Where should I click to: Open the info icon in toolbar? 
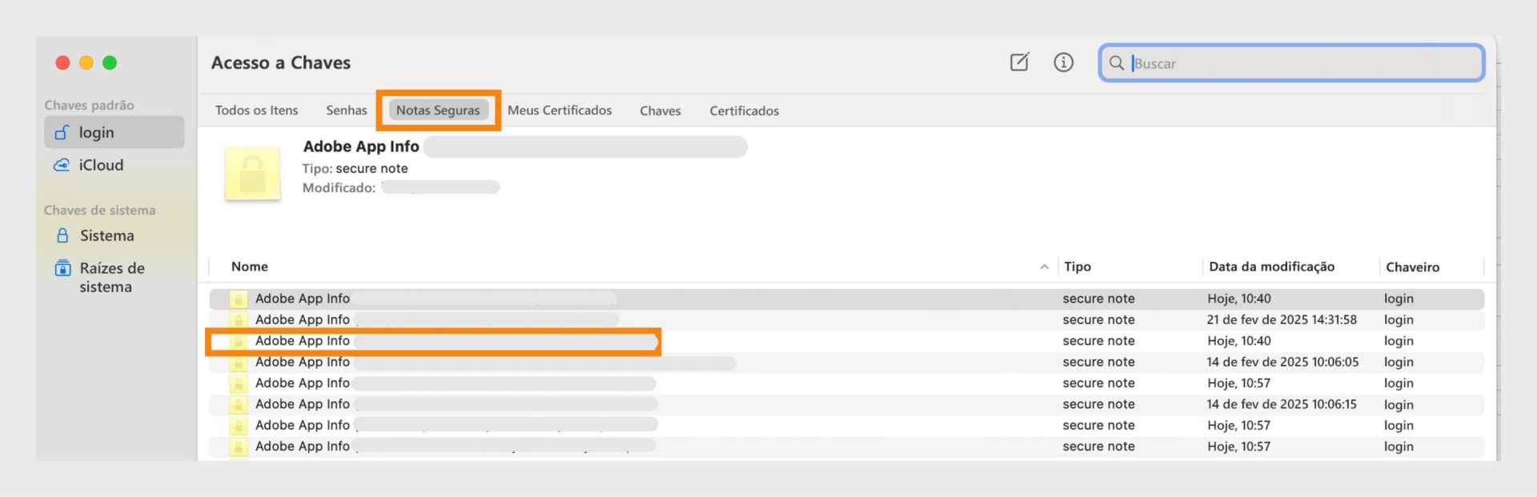pos(1063,62)
